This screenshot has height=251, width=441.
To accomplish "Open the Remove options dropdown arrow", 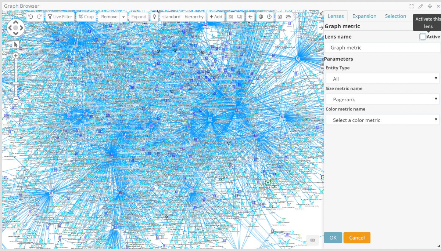I will coord(123,17).
